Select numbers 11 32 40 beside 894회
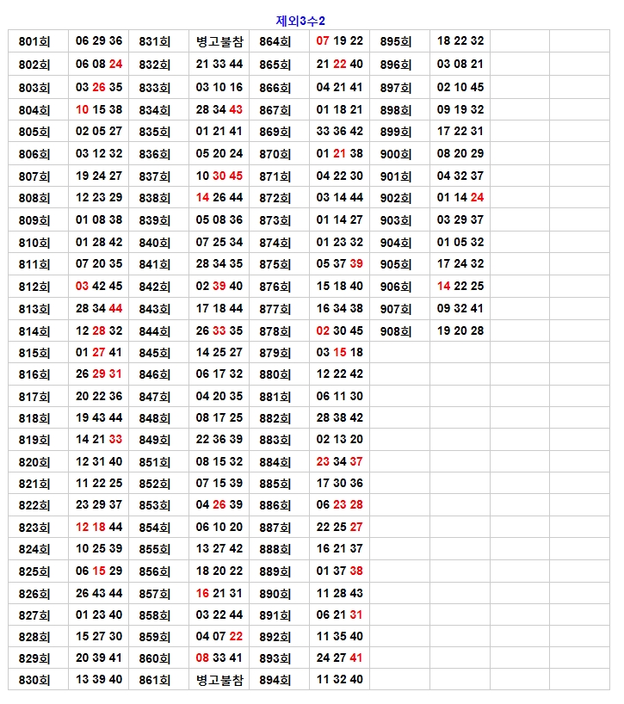Screen dimensions: 624x704 coord(340,680)
